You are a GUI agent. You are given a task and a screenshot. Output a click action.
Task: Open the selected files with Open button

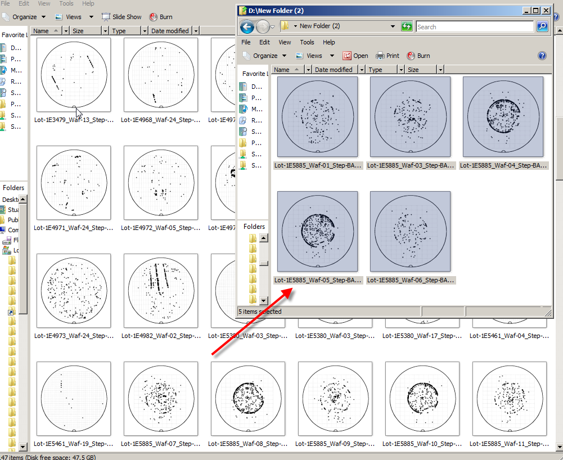click(x=355, y=56)
